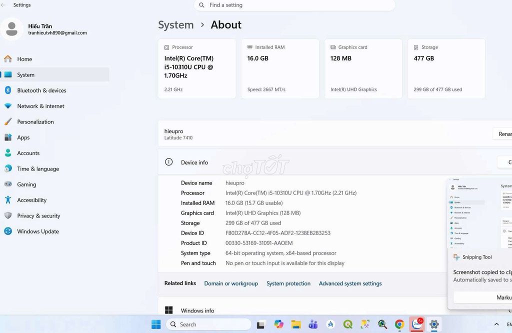
Task: Focus the Find a setting search box
Action: (294, 5)
